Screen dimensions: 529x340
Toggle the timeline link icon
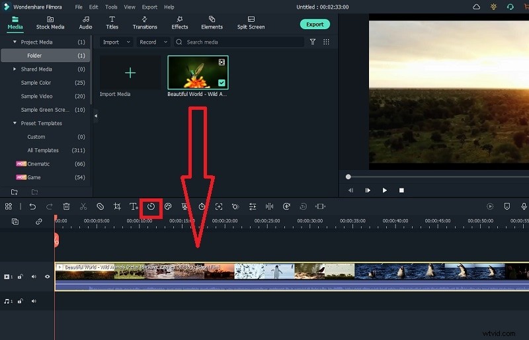[39, 222]
